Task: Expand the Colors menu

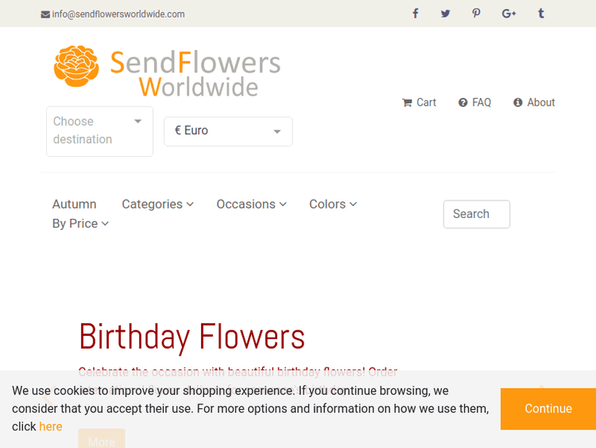Action: pos(333,204)
